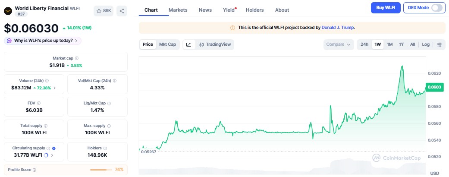Image resolution: width=449 pixels, height=177 pixels.
Task: Click the 74% profile score value
Action: (119, 170)
